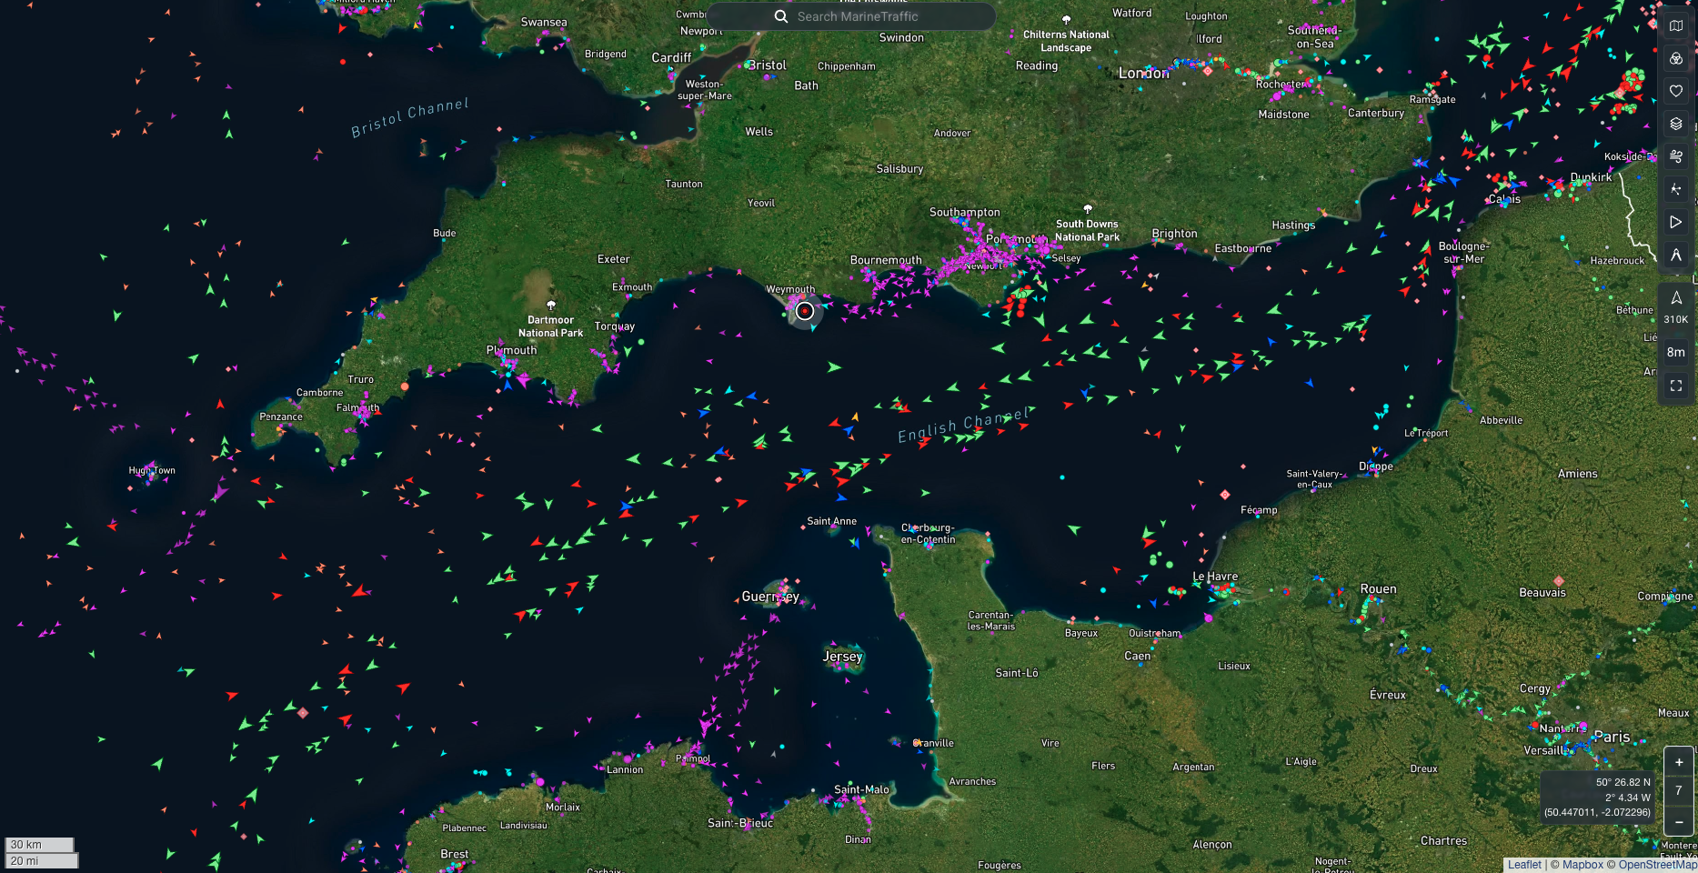Click the Canterbury city label
The height and width of the screenshot is (873, 1698).
coord(1376,114)
